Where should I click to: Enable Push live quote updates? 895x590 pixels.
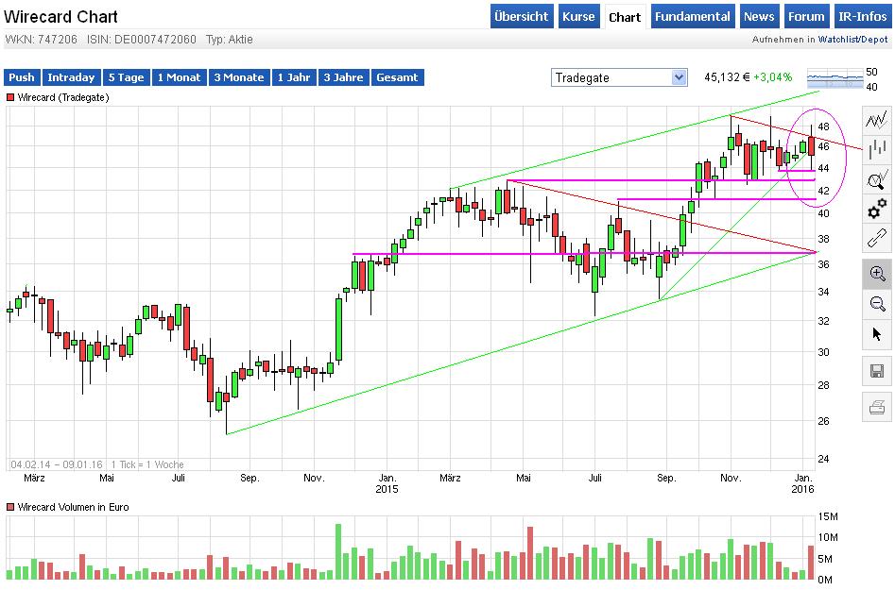pyautogui.click(x=21, y=77)
